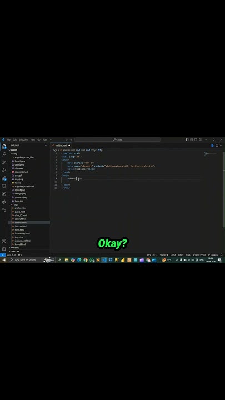
Task: Open the Manage gear in activity bar
Action: pos(4,249)
